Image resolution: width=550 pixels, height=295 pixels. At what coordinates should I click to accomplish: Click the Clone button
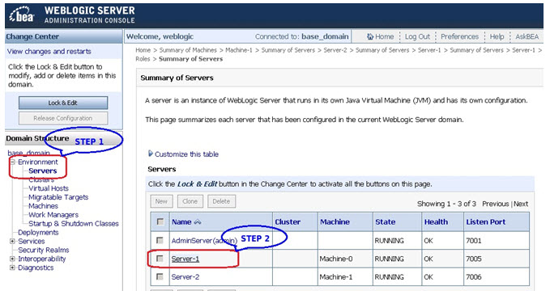[190, 201]
